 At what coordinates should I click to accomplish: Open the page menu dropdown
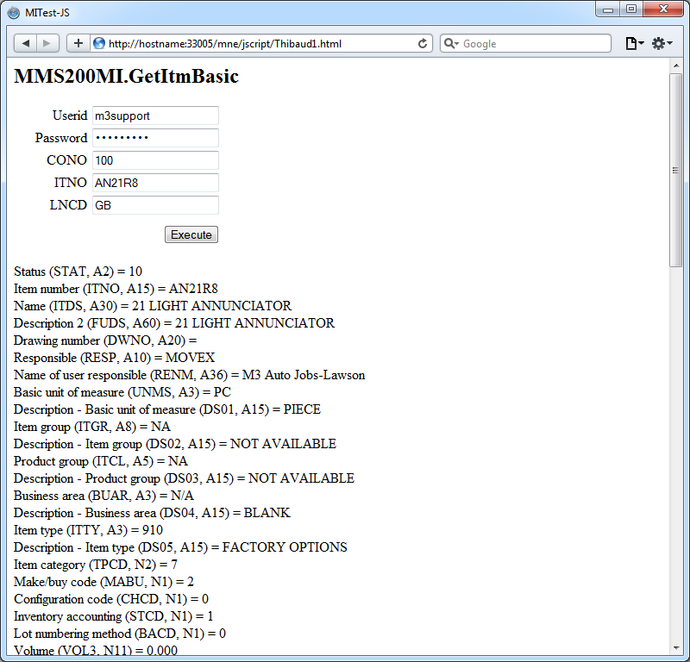[x=634, y=43]
